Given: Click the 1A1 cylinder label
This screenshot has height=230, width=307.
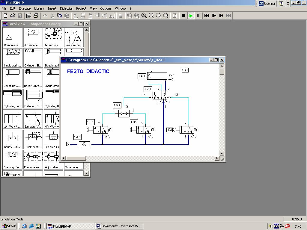Looking at the screenshot, I should [142, 76].
